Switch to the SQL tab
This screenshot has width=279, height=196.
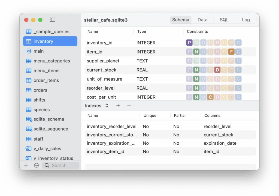224,20
